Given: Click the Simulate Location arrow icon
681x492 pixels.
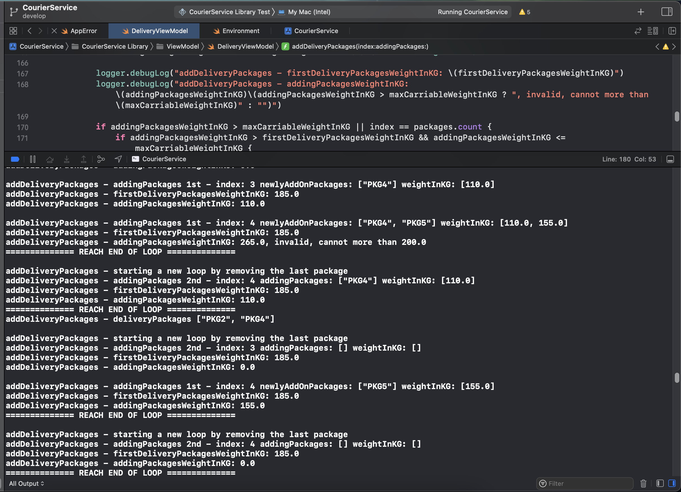Looking at the screenshot, I should [x=118, y=159].
